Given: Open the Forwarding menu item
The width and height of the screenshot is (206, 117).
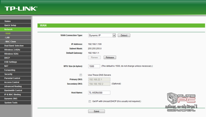Looking at the screenshot, I should [x=15, y=70].
